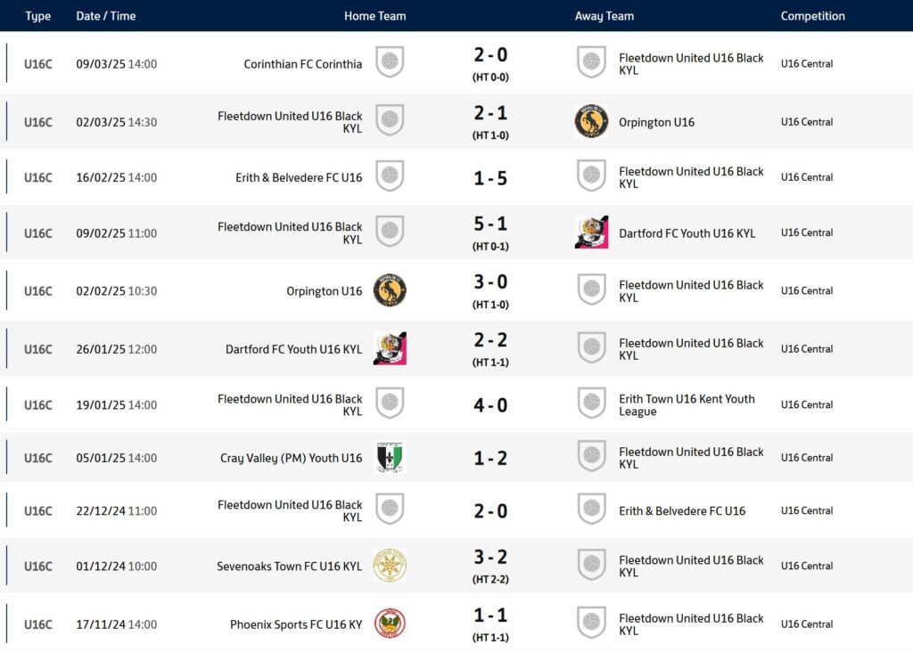View the 1 - 5 result on 16/02/25

click(490, 178)
